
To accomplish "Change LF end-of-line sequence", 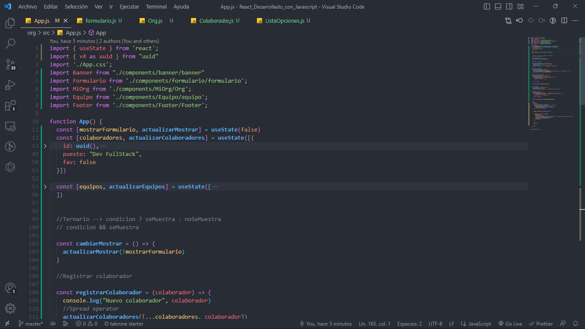I will point(452,324).
